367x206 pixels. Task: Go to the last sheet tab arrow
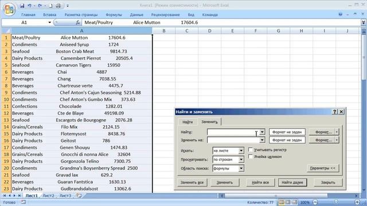19,196
